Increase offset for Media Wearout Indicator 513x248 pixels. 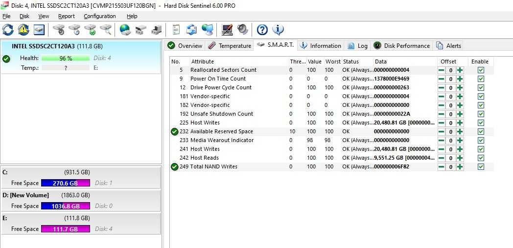460,141
